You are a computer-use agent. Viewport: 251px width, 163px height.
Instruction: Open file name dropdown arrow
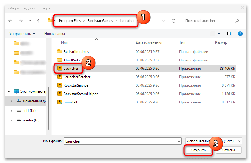click(x=179, y=141)
